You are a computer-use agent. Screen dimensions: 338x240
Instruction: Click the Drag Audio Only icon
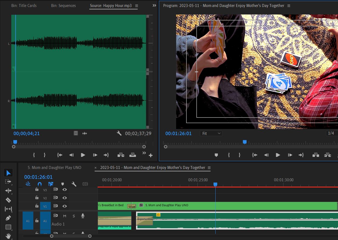pyautogui.click(x=85, y=133)
